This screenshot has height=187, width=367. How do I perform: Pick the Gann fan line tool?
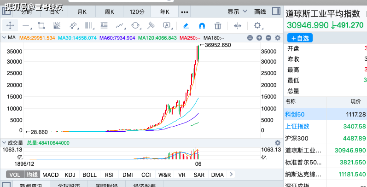click(x=57, y=25)
